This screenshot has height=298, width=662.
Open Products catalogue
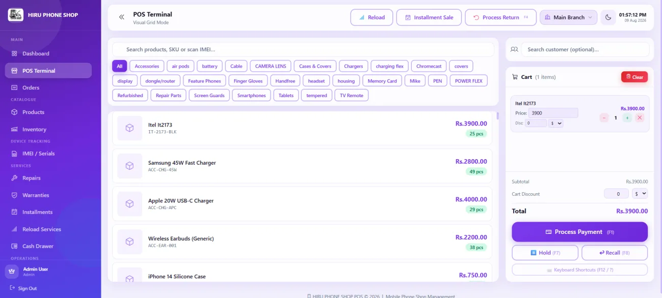coord(48,112)
